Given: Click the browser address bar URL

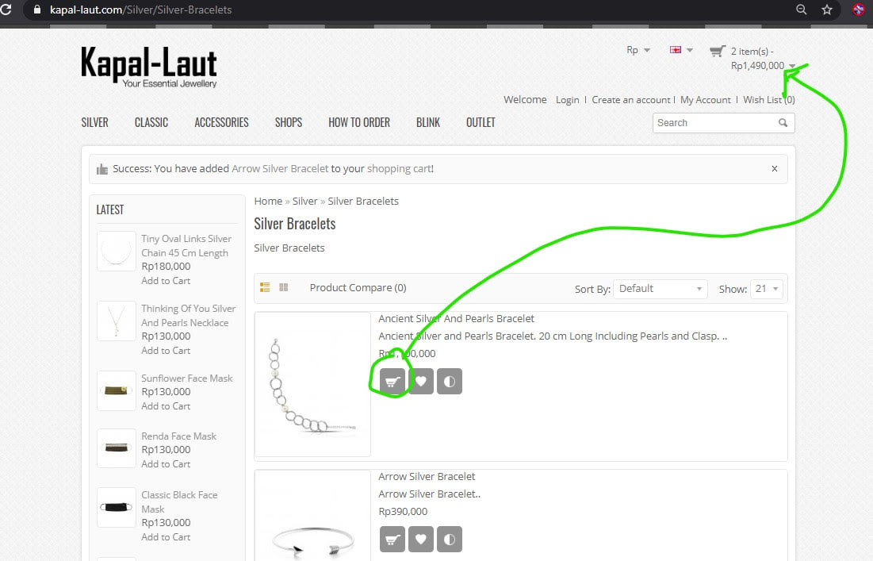Looking at the screenshot, I should click(x=141, y=10).
